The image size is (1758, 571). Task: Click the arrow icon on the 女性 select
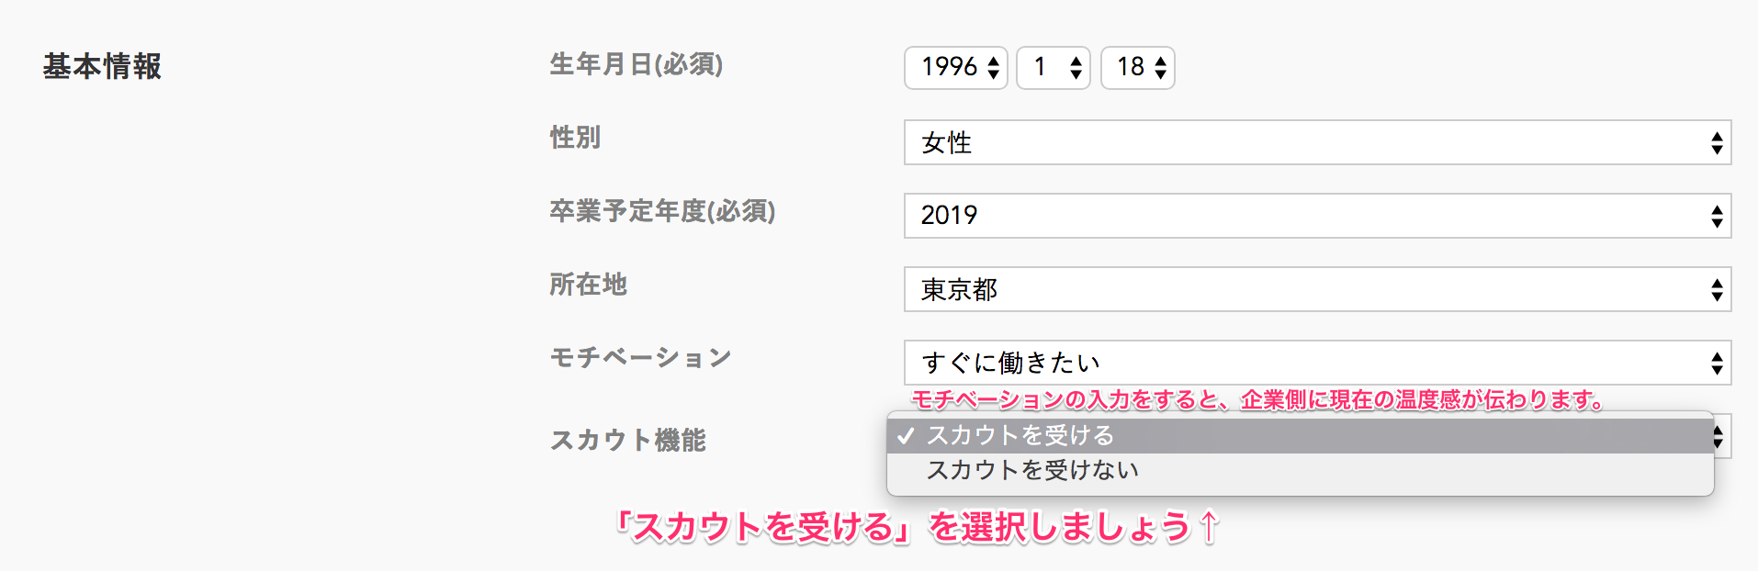click(1717, 142)
